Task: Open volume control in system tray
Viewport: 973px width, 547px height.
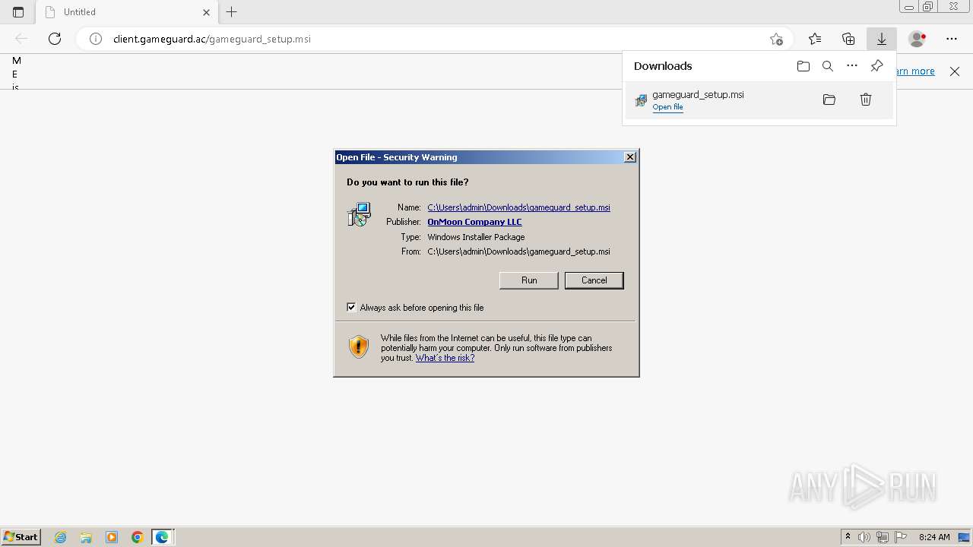Action: [x=864, y=537]
